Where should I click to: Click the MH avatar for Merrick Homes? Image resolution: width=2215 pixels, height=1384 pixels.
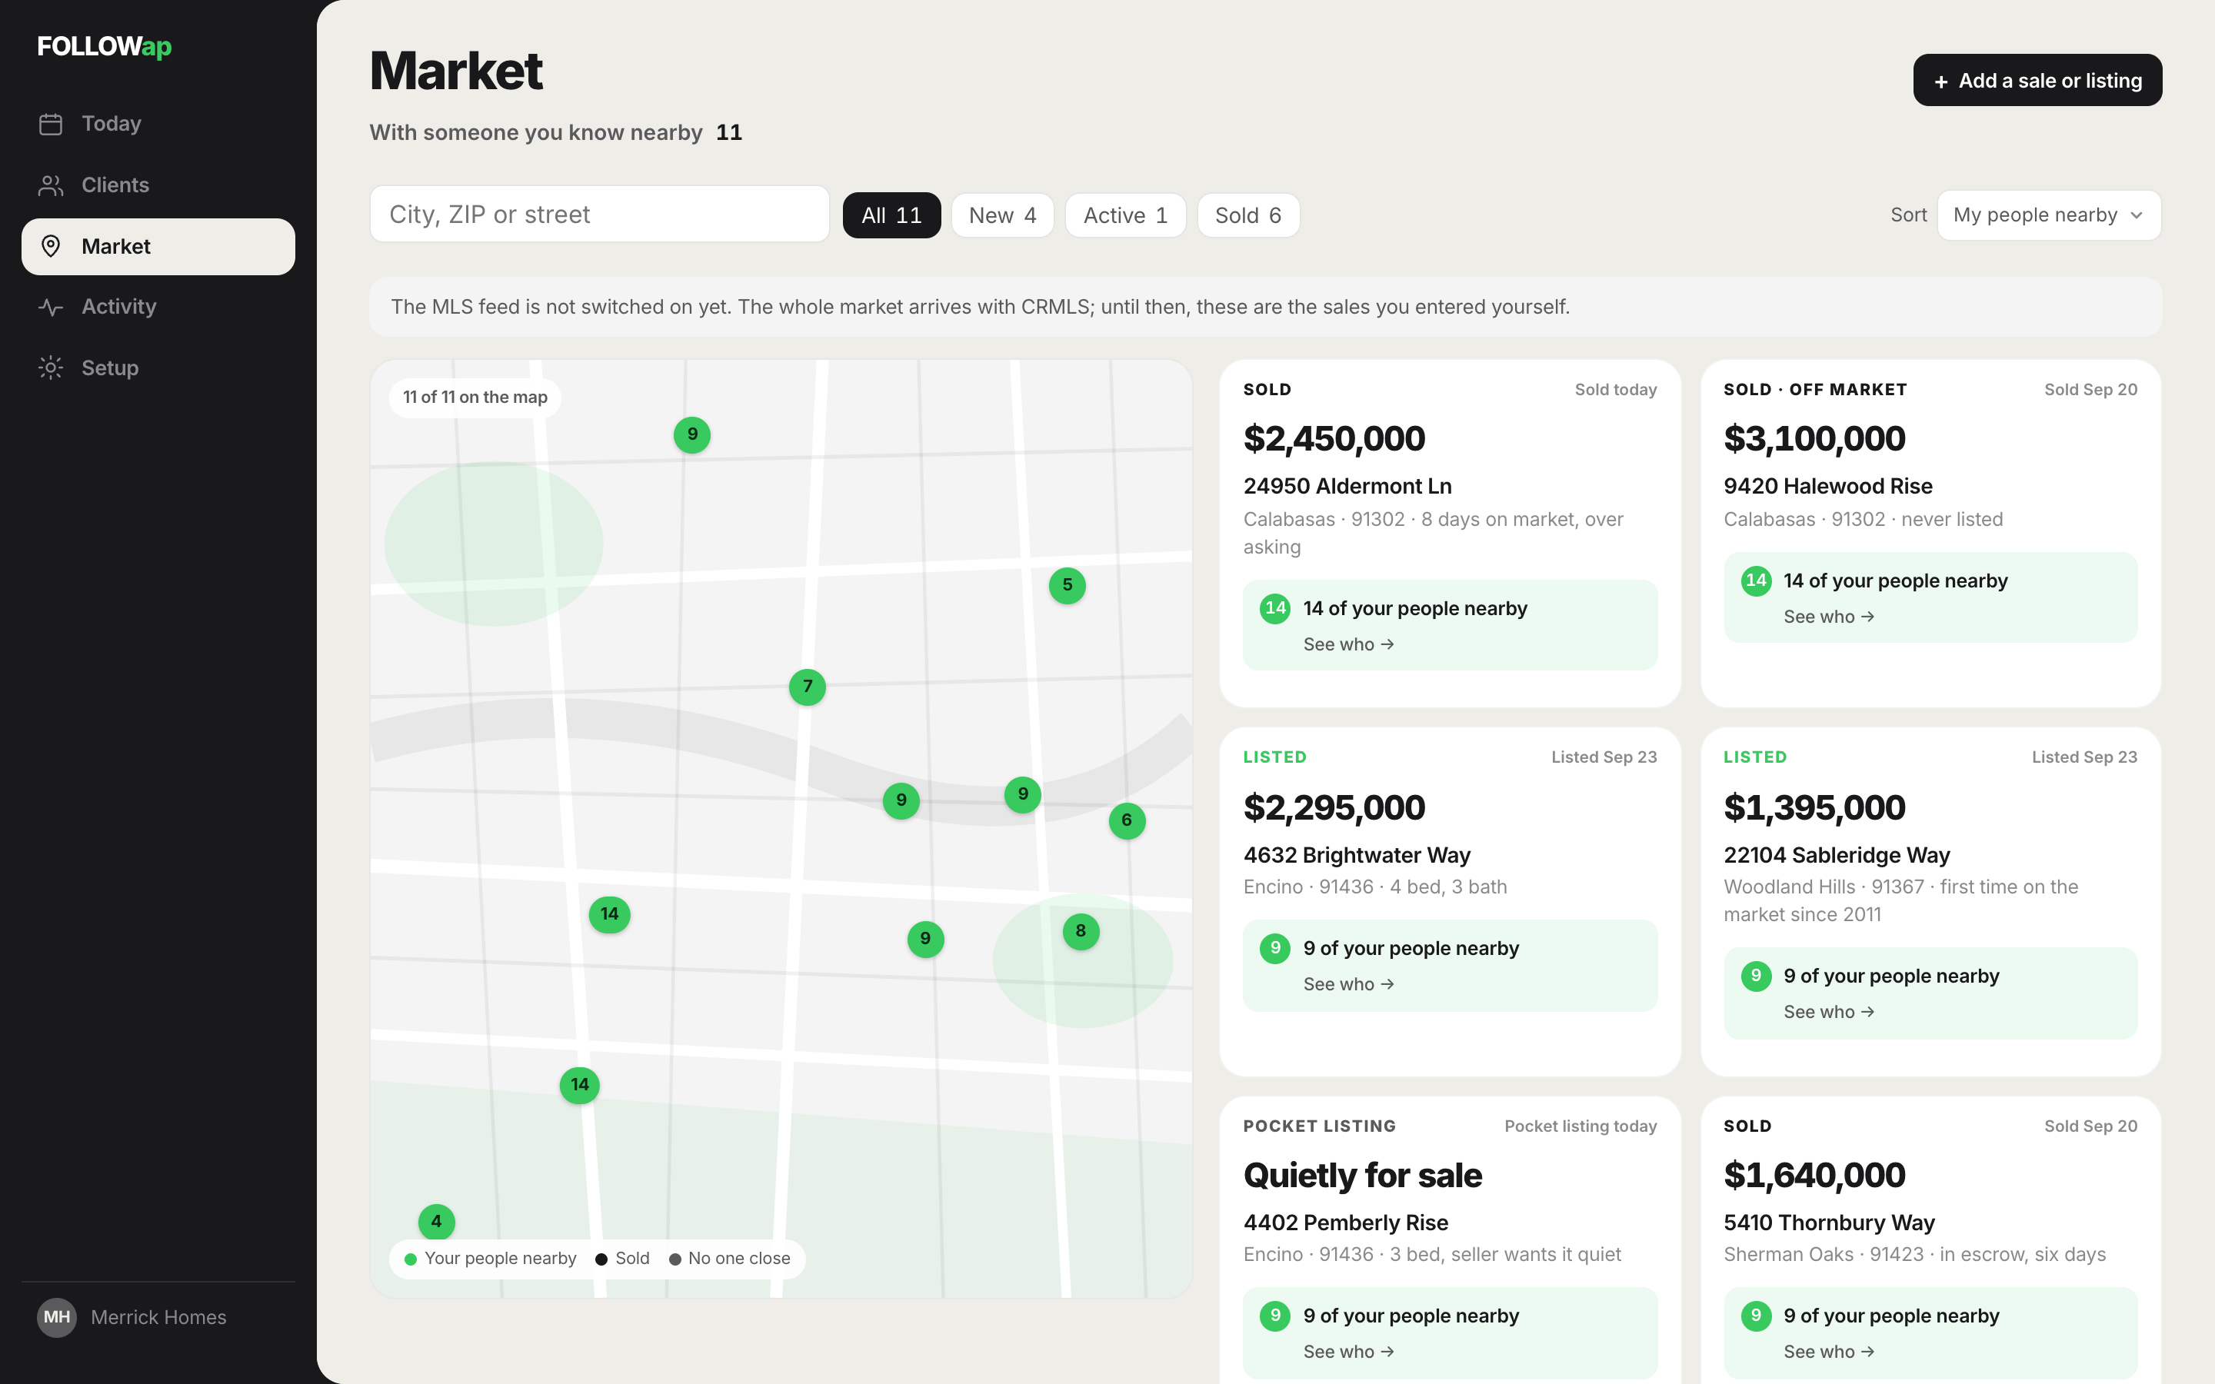tap(57, 1317)
